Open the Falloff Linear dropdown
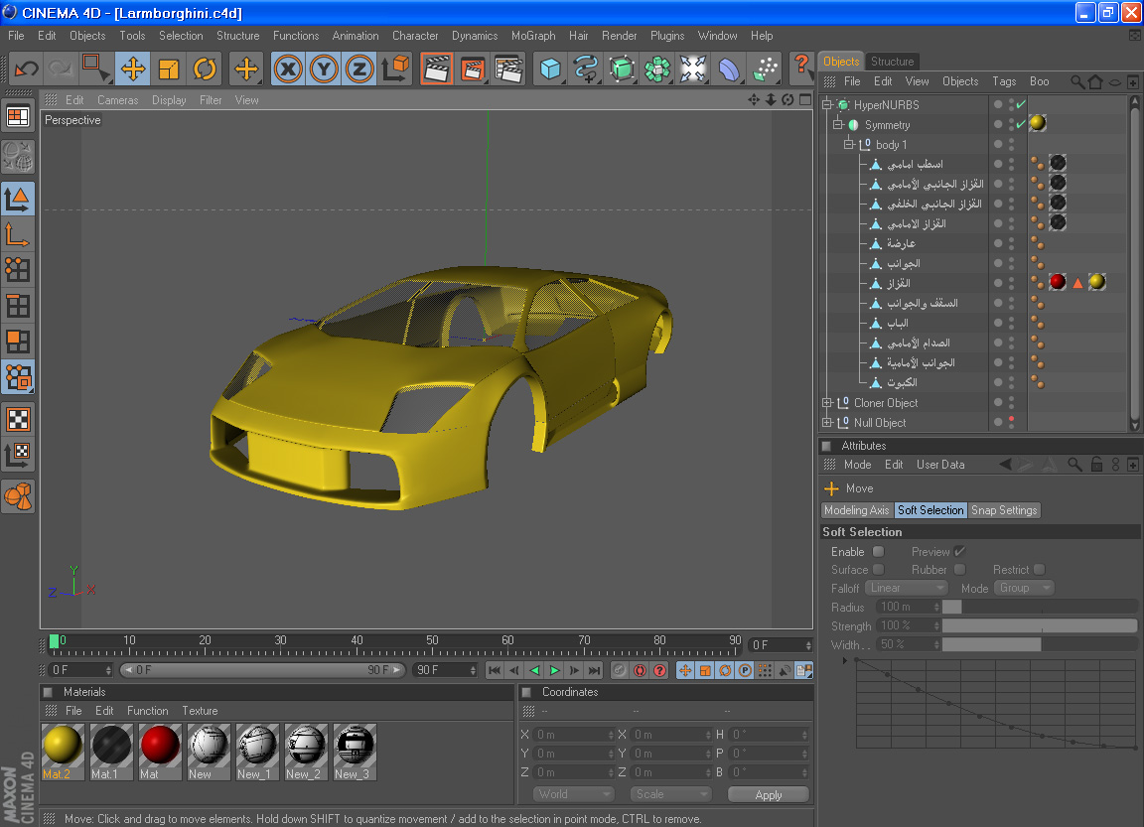This screenshot has height=827, width=1144. click(x=906, y=588)
